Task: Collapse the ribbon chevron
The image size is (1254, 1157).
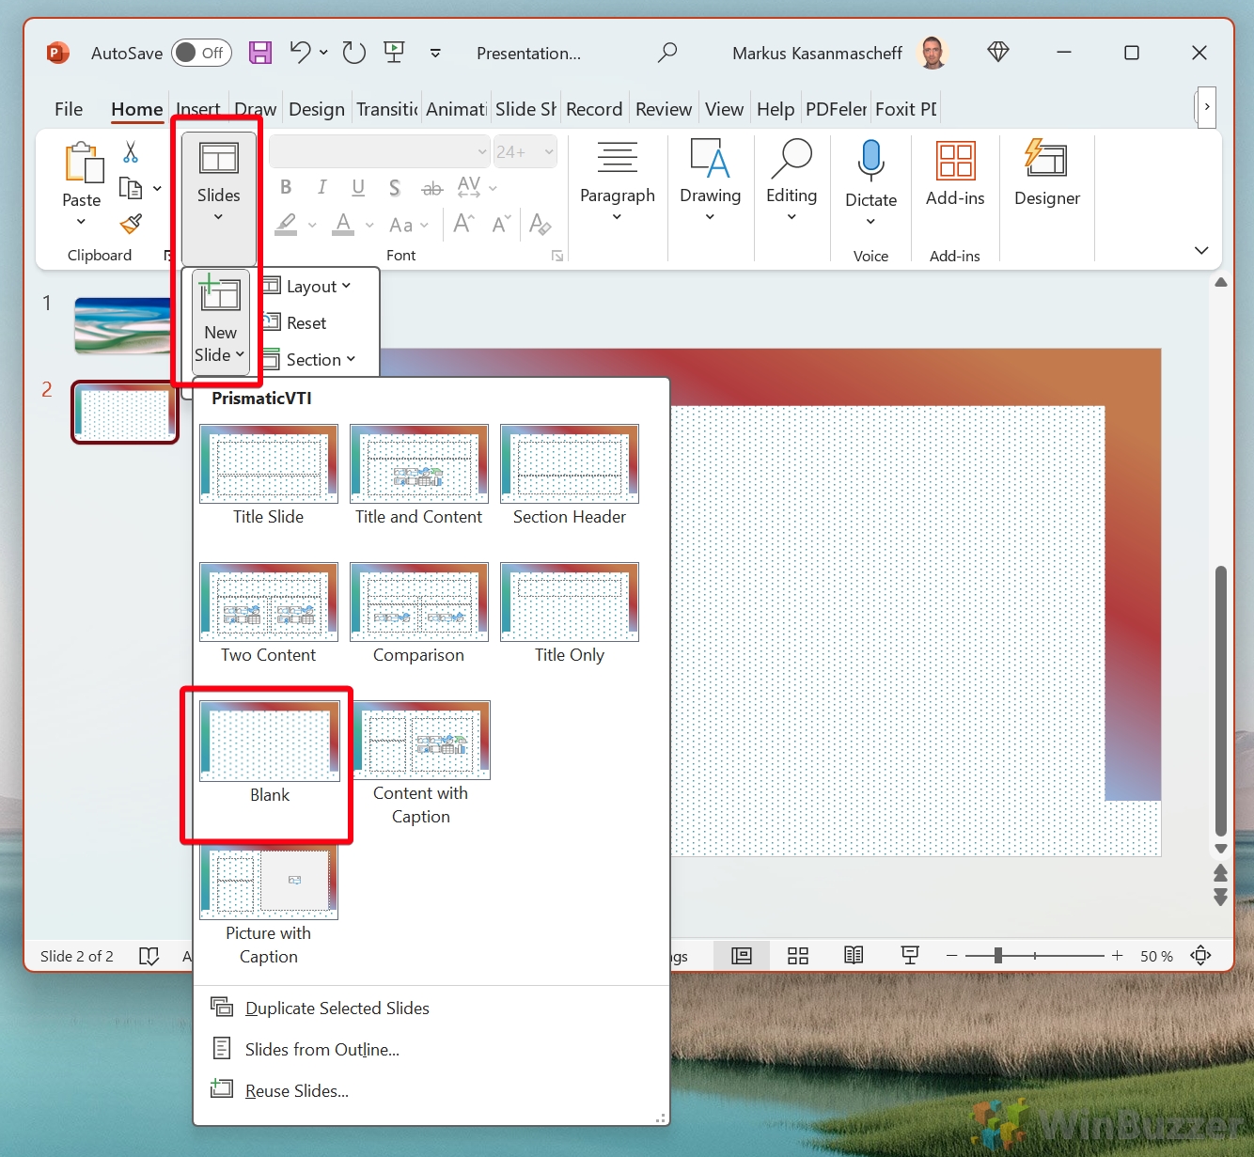Action: click(x=1200, y=250)
